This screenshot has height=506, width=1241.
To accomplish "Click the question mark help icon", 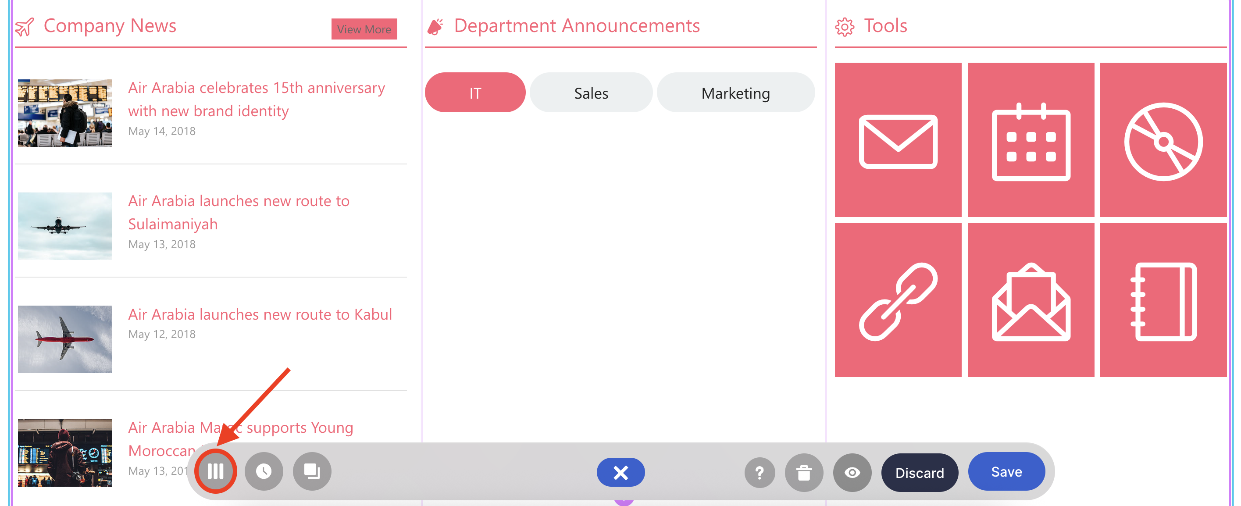I will (759, 472).
